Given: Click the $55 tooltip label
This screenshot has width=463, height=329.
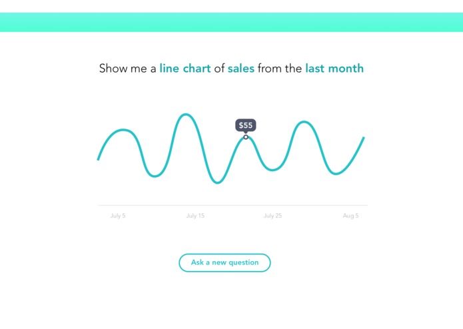Looking at the screenshot, I should (x=246, y=125).
